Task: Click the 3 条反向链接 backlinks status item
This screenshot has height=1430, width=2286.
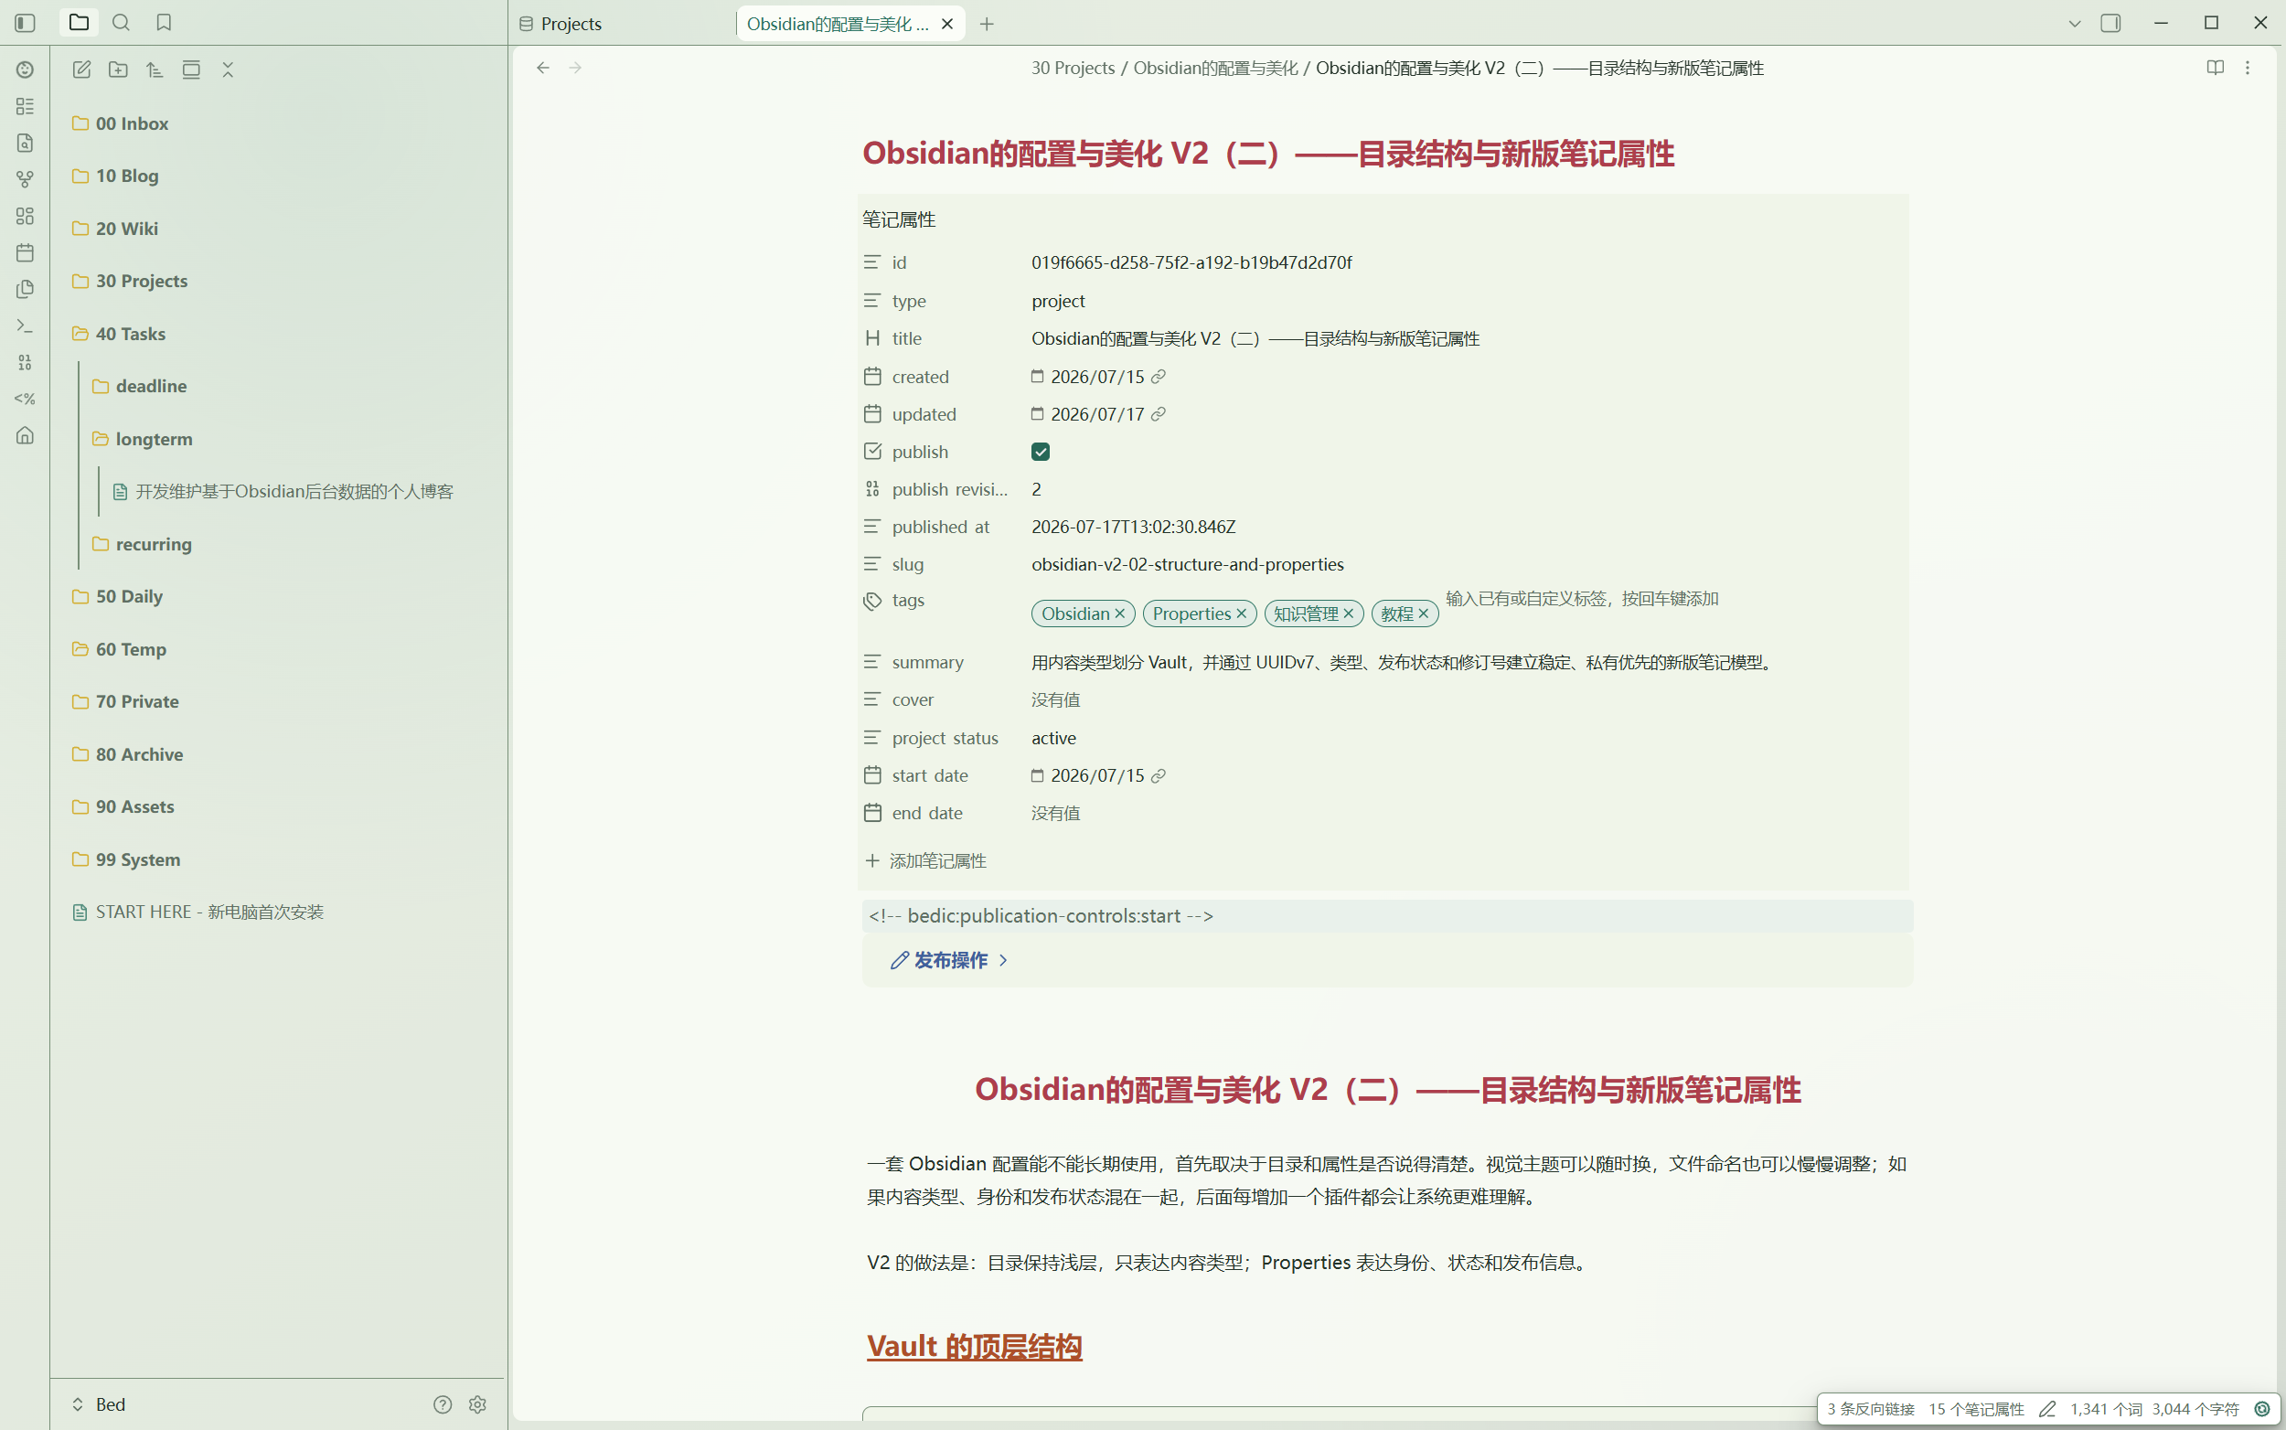Action: [x=1870, y=1409]
